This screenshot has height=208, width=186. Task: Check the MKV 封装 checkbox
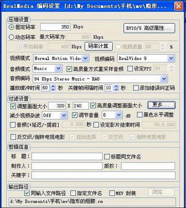tap(112, 193)
